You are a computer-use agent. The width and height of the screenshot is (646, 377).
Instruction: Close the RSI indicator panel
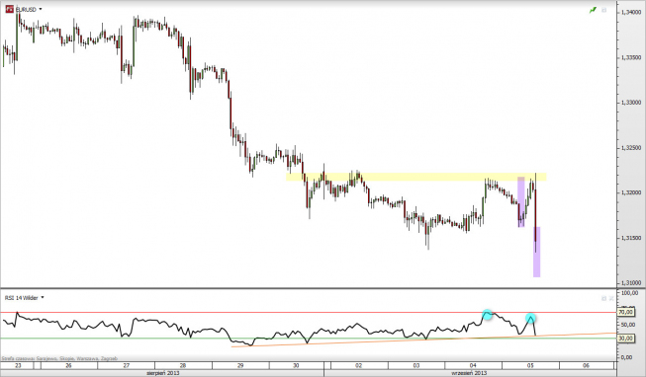pos(611,298)
